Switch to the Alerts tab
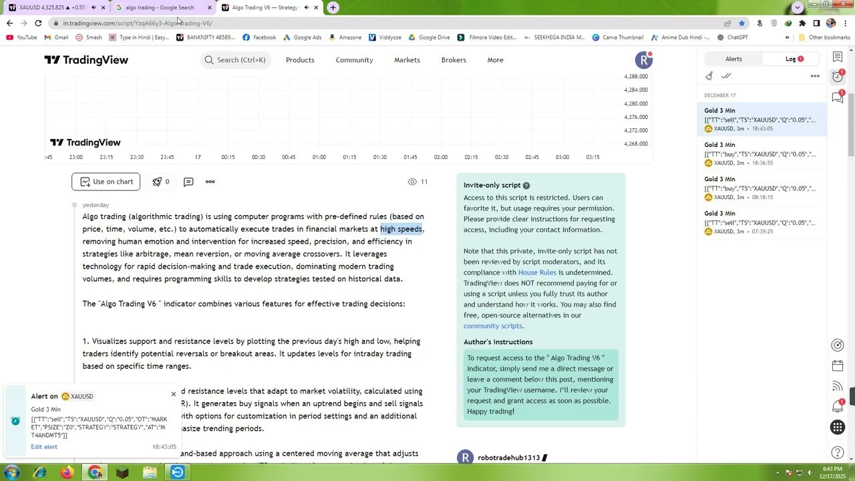This screenshot has height=481, width=855. (733, 59)
